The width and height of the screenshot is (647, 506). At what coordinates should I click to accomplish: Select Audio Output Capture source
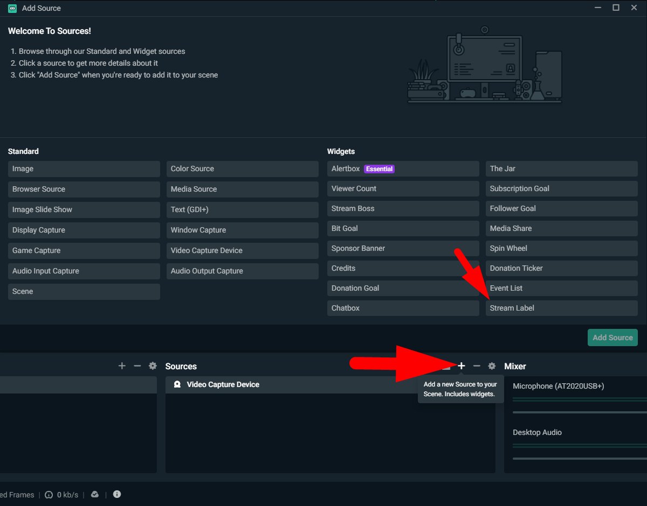(243, 271)
